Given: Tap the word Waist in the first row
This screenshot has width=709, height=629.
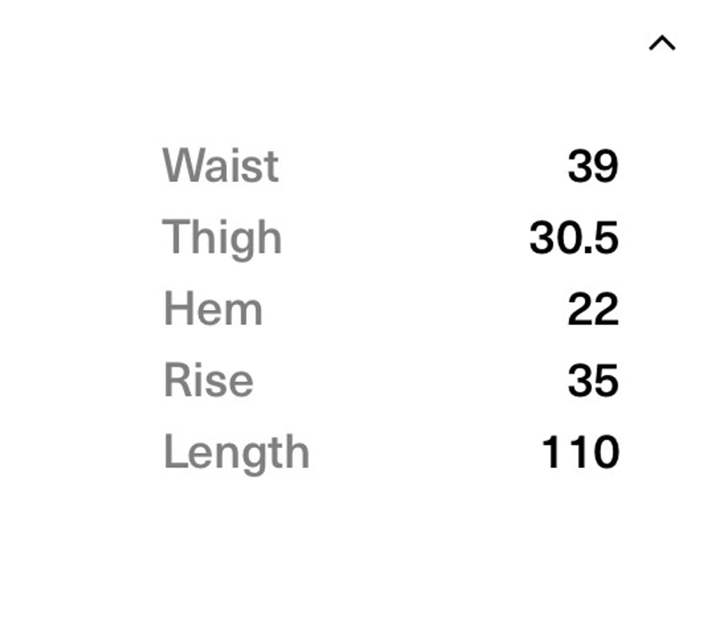Looking at the screenshot, I should [221, 167].
